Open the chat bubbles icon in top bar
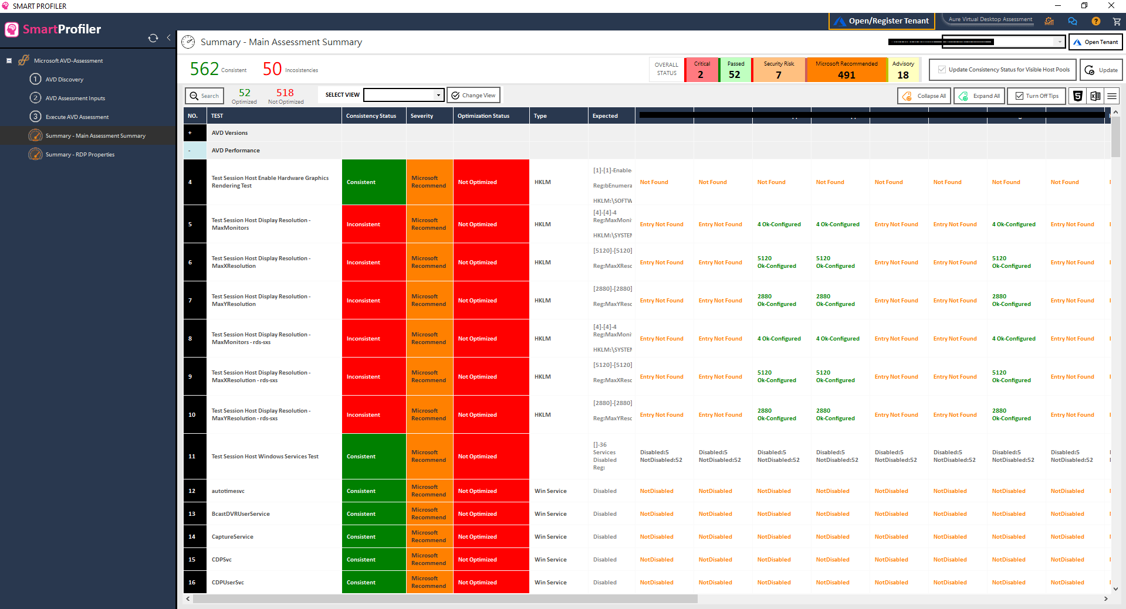Viewport: 1126px width, 609px height. pos(1073,21)
